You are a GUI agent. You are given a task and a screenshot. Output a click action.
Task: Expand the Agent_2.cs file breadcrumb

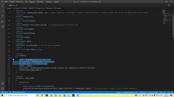click(40, 8)
